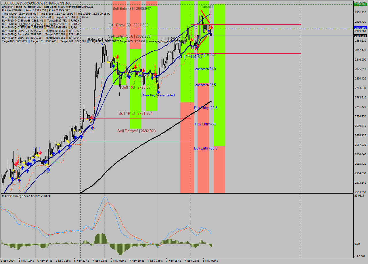This screenshot has width=368, height=264.
Task: Click the 'Point A:2776.841' info text
Action: (12, 10)
